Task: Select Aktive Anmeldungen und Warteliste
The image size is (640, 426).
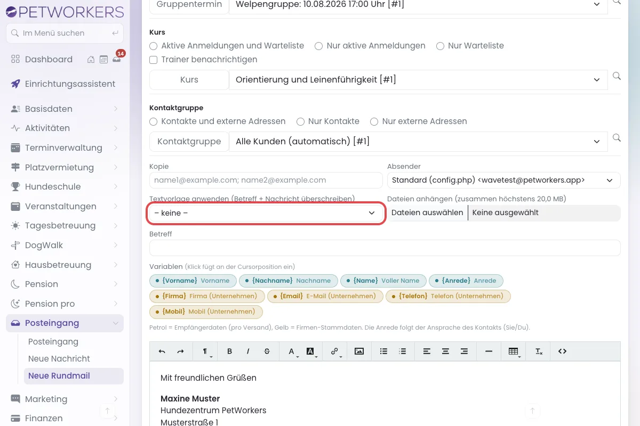Action: click(154, 46)
